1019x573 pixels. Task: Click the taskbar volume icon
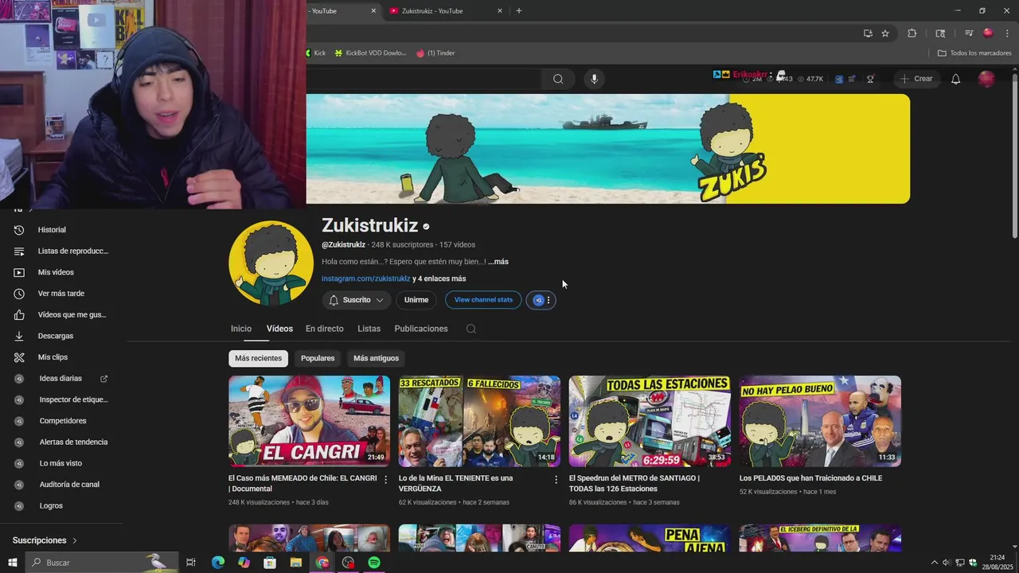point(946,563)
